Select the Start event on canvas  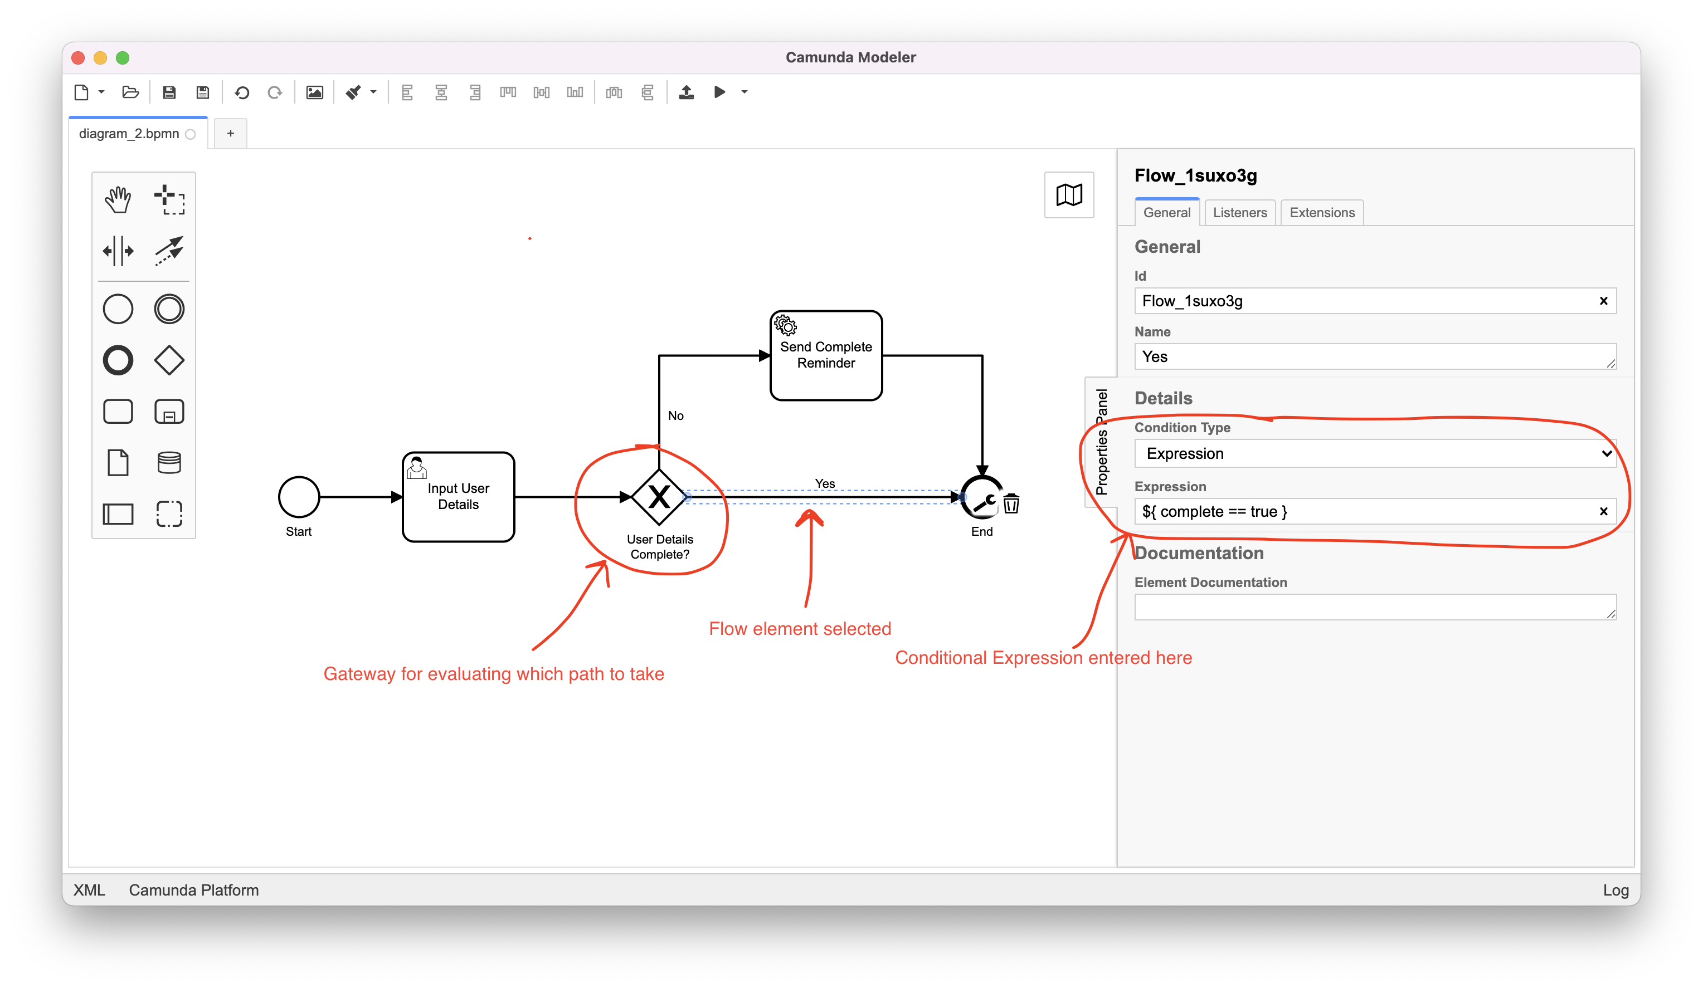click(299, 497)
